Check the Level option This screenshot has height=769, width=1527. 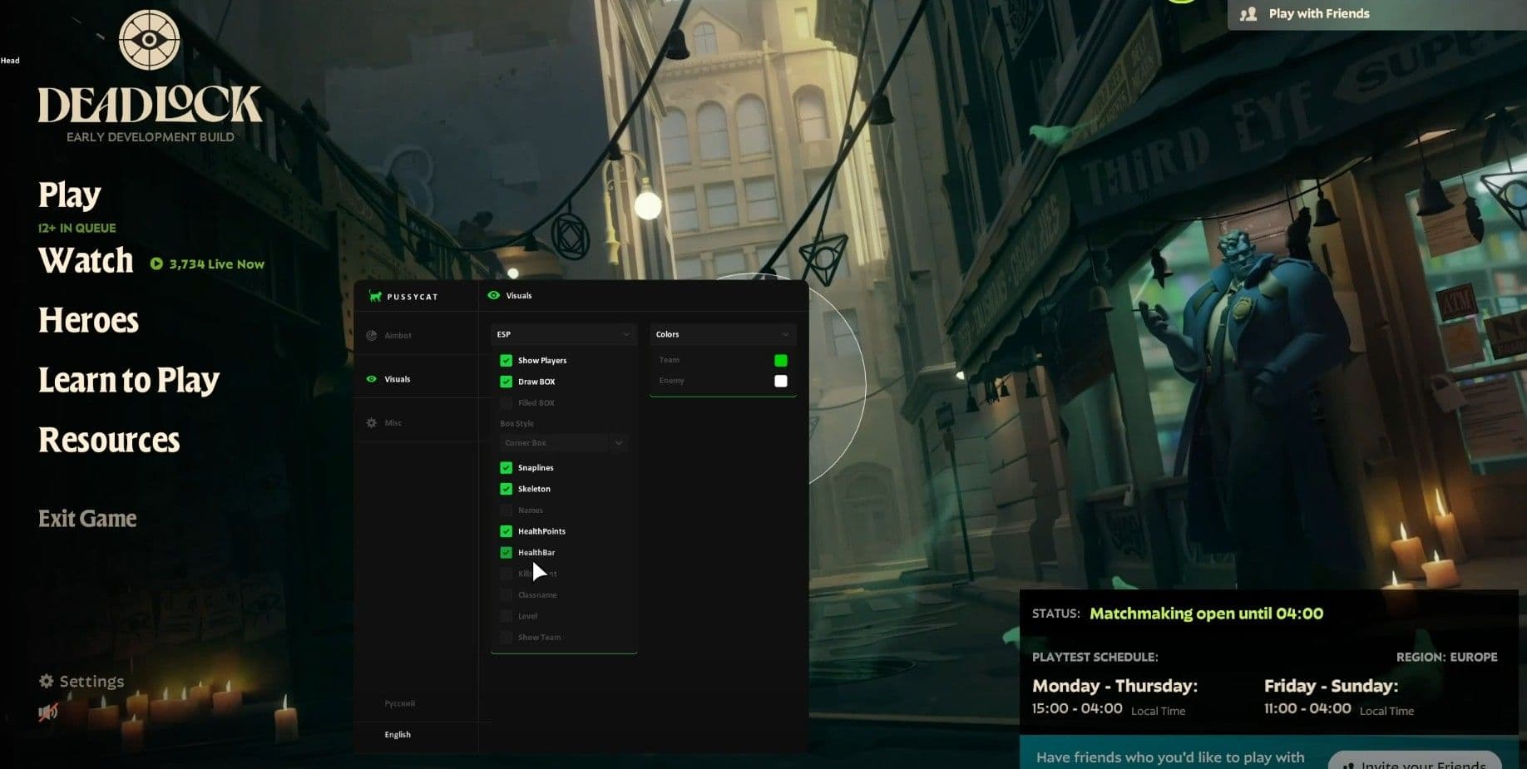point(506,616)
